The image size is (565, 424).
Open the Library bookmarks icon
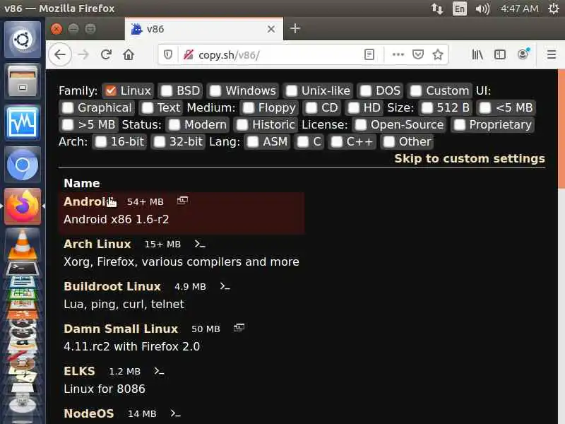tap(477, 55)
